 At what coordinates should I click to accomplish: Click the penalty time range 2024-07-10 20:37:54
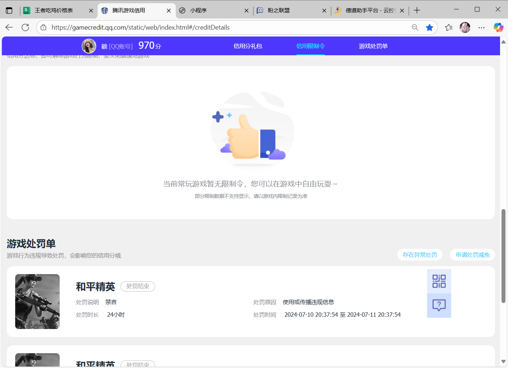tap(342, 315)
